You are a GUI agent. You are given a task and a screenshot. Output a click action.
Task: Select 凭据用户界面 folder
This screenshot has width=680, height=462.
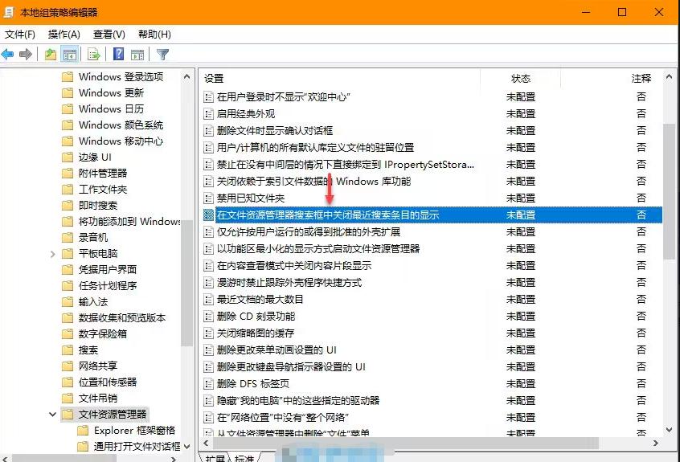[x=108, y=270]
